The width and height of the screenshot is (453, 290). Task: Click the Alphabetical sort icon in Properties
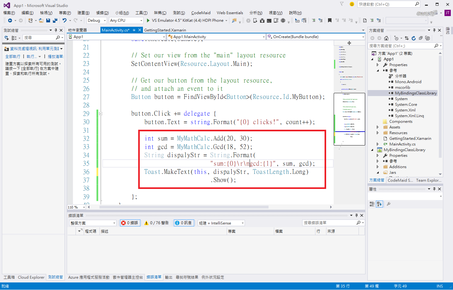[379, 204]
